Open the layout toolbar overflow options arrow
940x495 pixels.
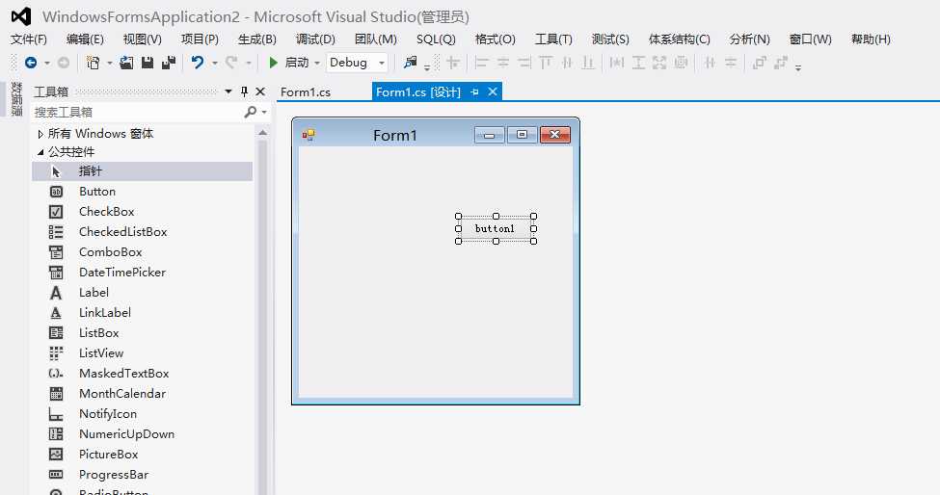coord(798,67)
